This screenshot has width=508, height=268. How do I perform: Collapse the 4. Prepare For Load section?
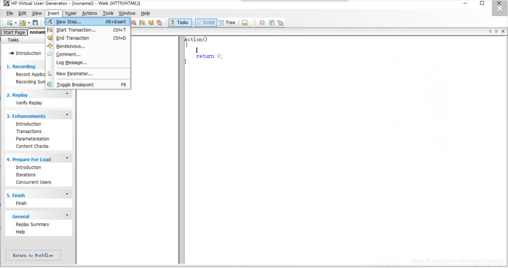point(67,158)
